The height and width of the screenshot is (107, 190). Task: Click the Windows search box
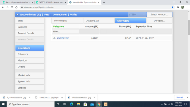pyautogui.click(x=31, y=104)
